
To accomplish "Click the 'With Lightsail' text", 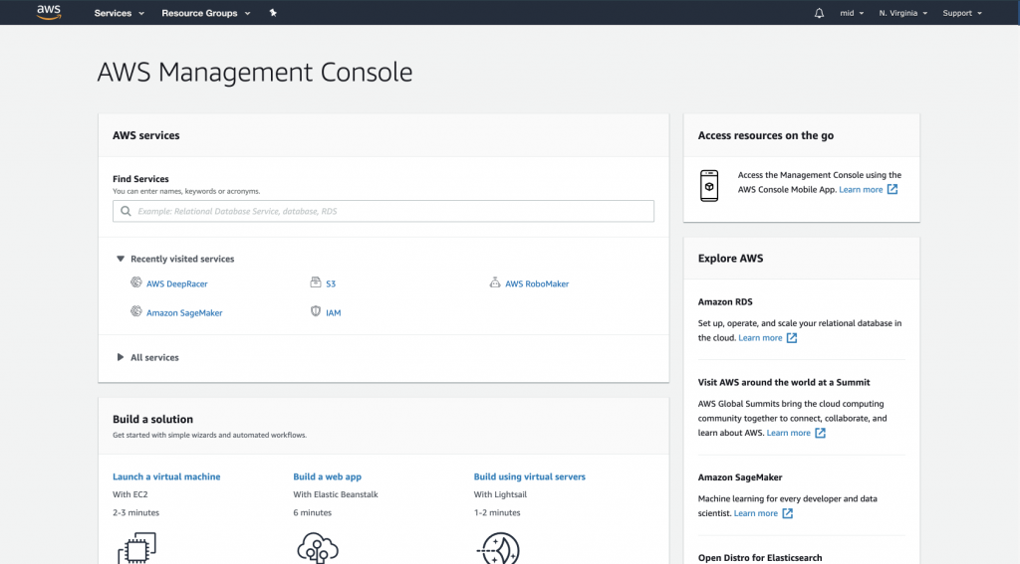I will click(500, 494).
